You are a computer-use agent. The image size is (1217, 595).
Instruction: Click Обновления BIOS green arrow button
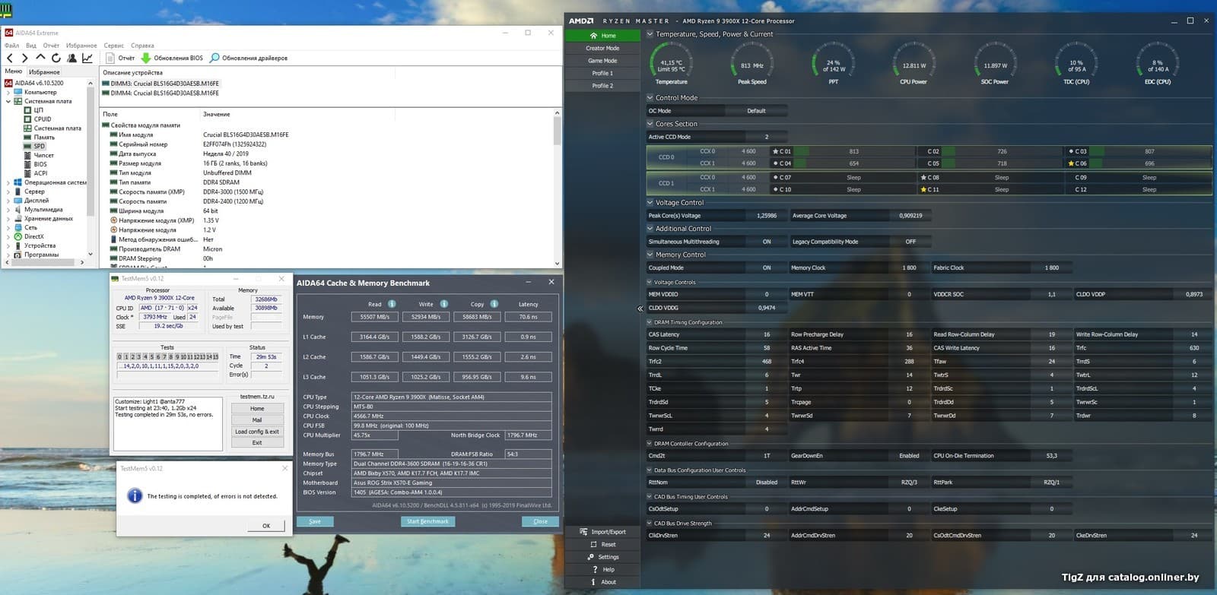(172, 58)
